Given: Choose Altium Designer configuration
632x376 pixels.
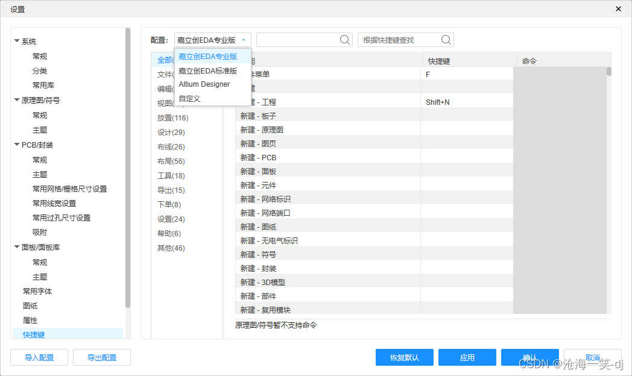Looking at the screenshot, I should (213, 84).
